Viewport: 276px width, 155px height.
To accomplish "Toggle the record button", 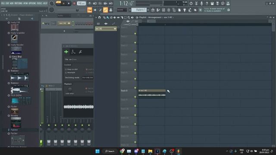I will [x=74, y=3].
